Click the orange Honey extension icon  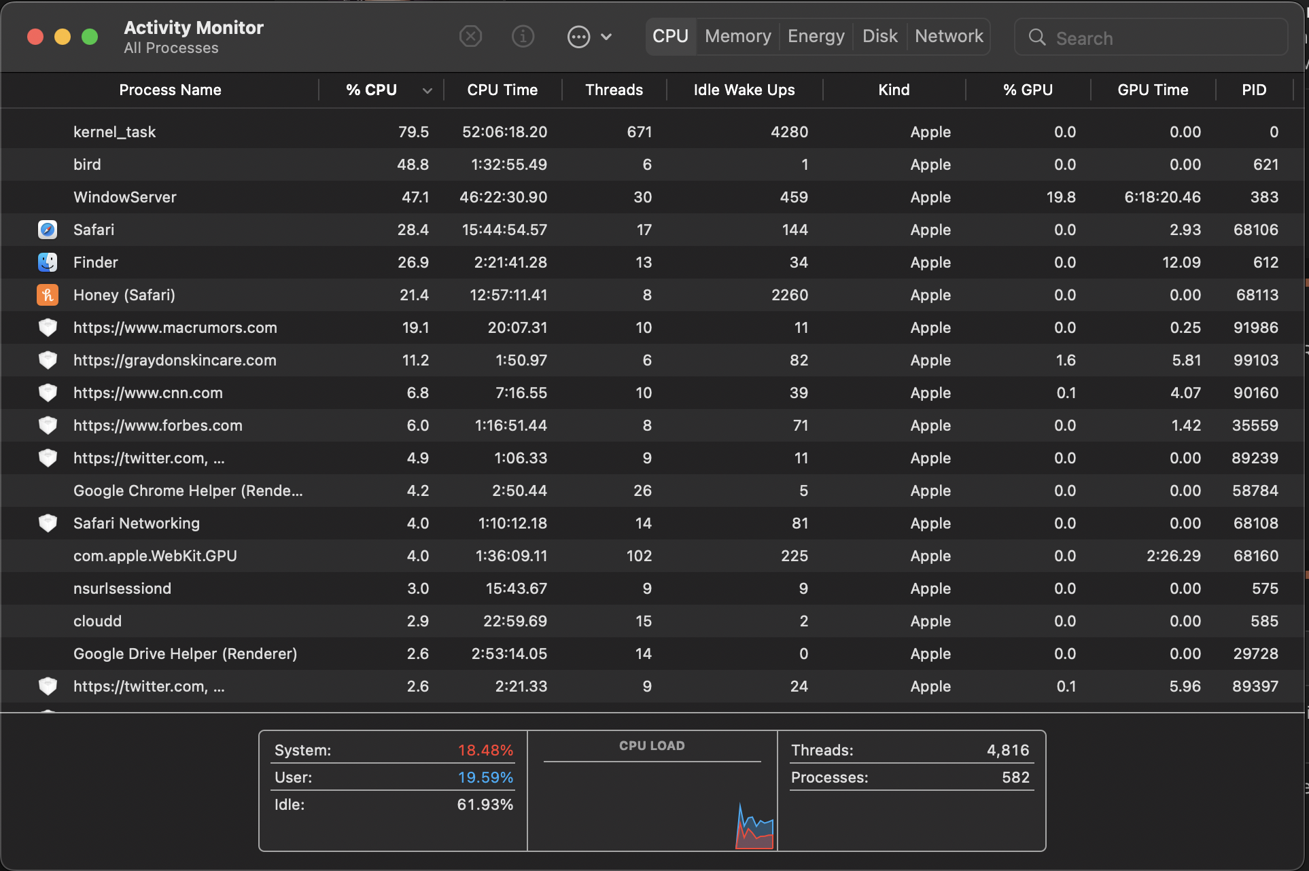(x=48, y=295)
